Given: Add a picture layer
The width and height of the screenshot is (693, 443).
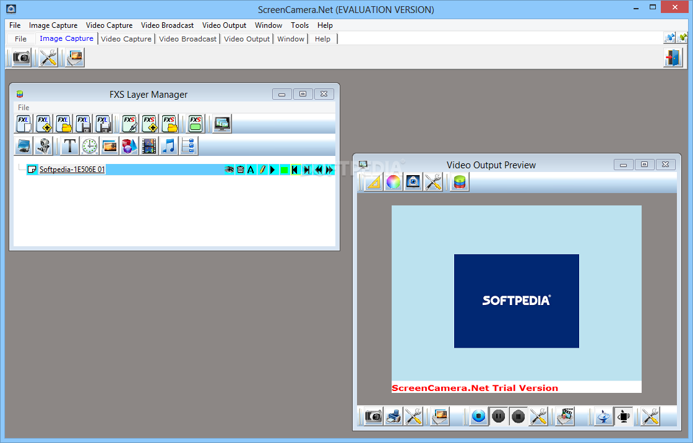Looking at the screenshot, I should coord(109,146).
